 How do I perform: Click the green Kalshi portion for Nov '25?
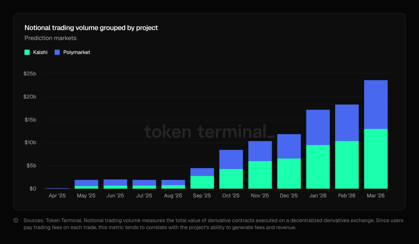click(x=260, y=175)
